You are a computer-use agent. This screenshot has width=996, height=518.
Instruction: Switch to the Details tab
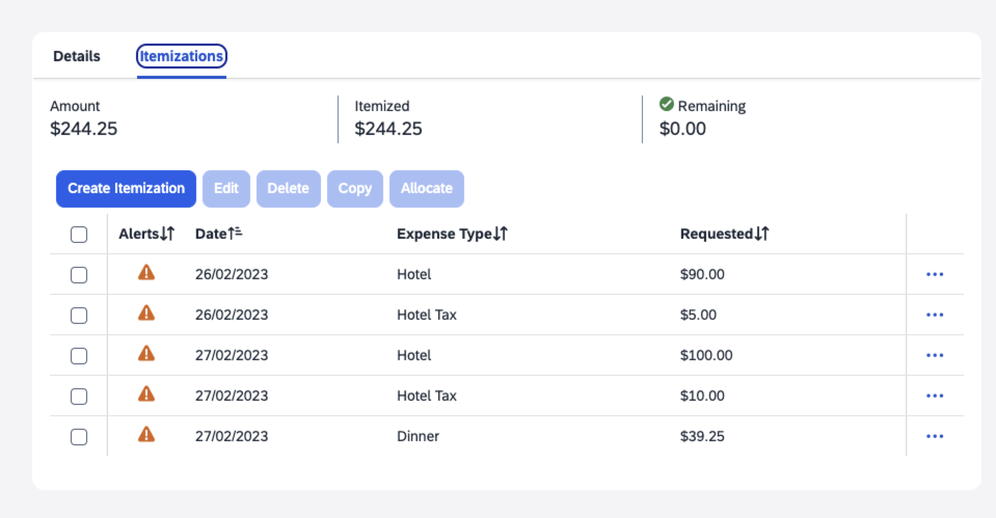77,56
